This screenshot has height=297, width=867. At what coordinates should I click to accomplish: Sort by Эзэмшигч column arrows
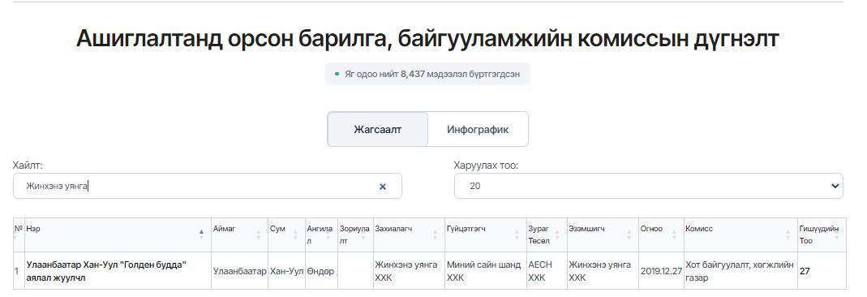(x=629, y=235)
